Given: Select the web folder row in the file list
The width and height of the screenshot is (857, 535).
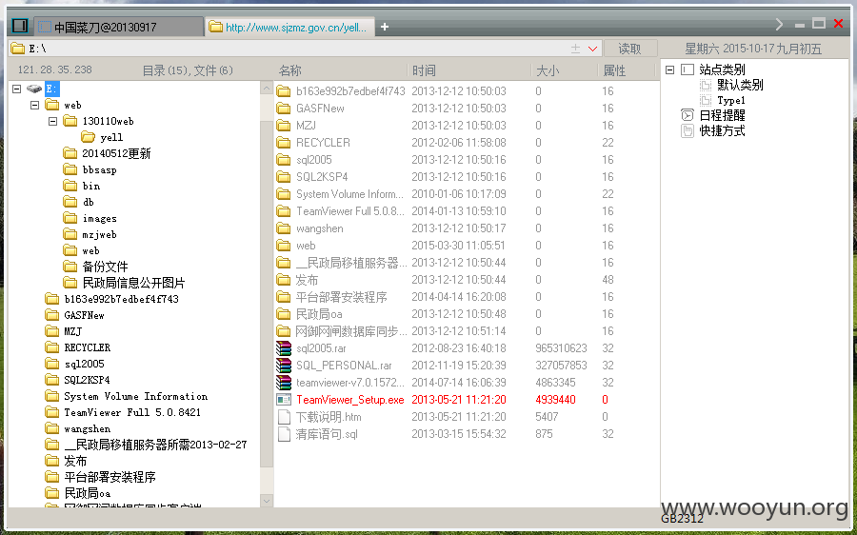Looking at the screenshot, I should 306,246.
